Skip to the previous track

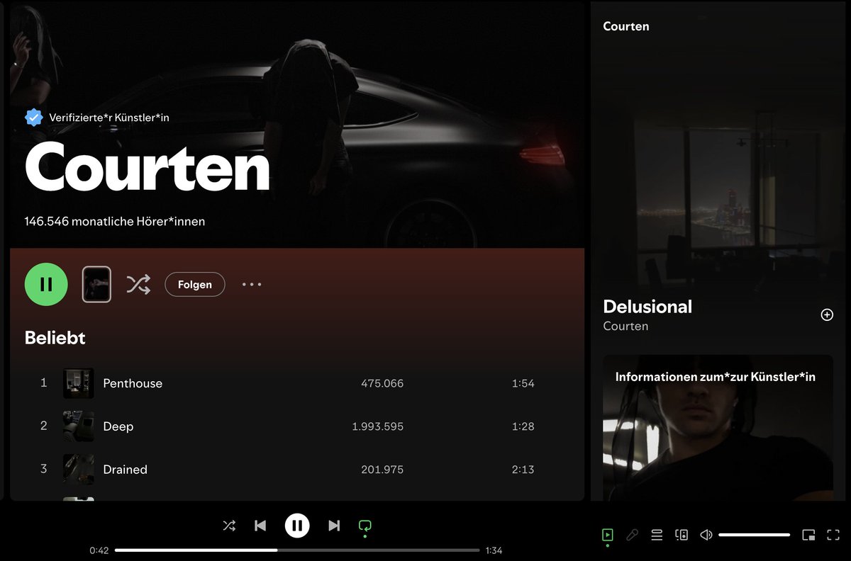coord(260,526)
